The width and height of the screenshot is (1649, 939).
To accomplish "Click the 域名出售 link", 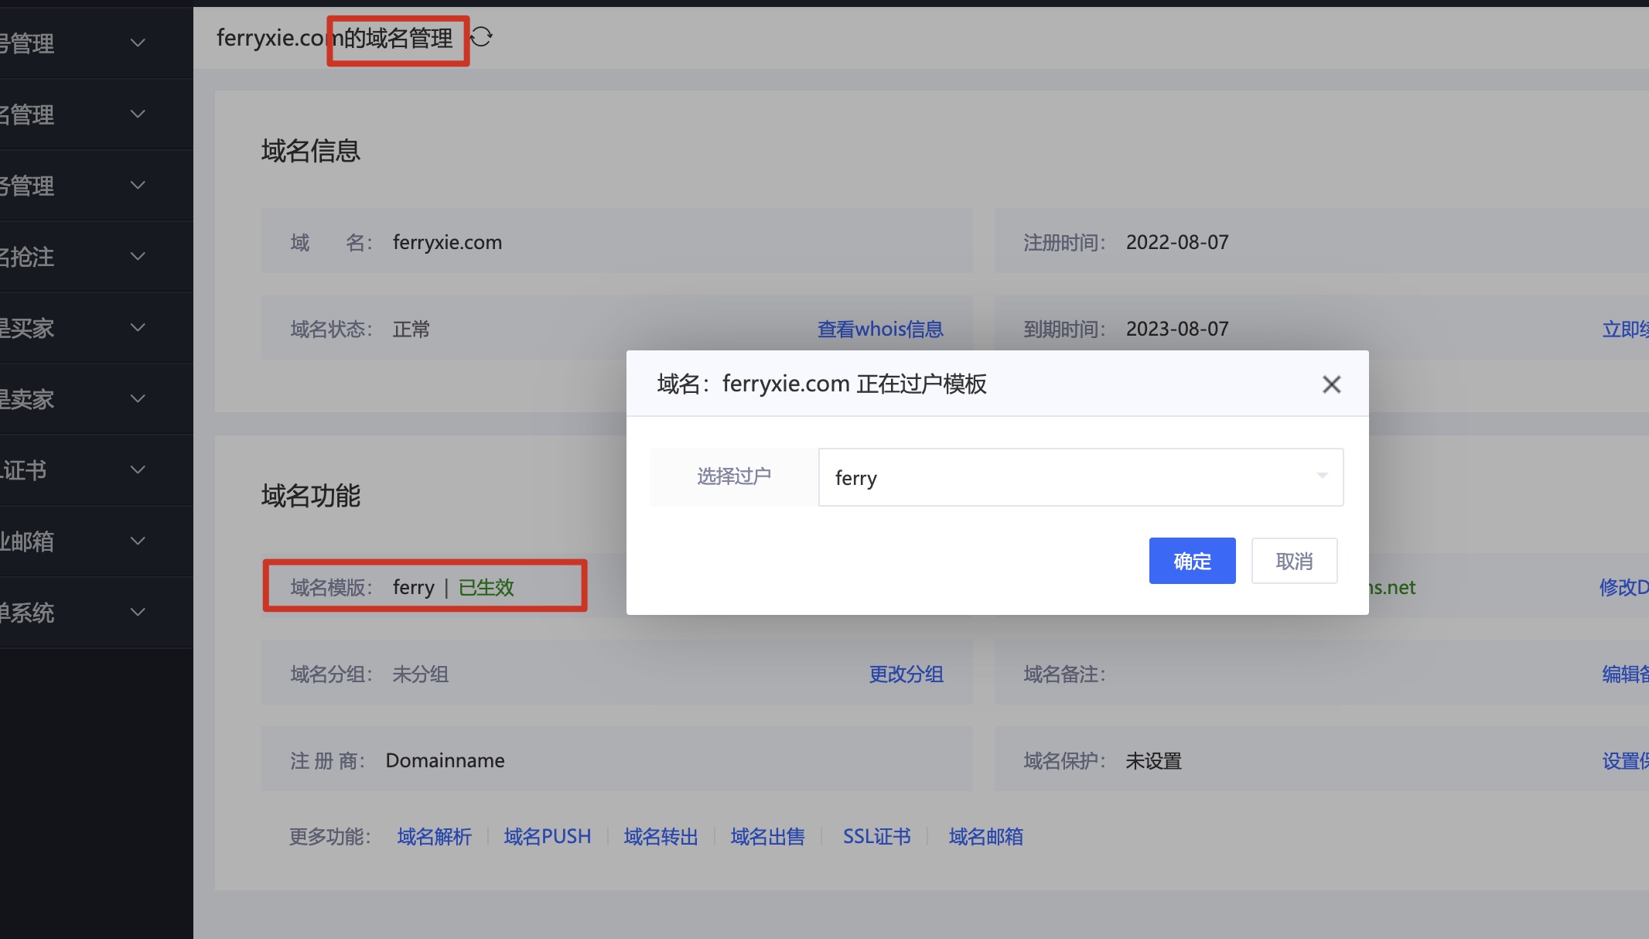I will point(767,837).
